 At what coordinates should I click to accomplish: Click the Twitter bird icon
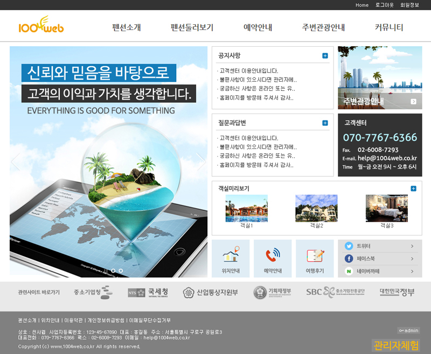pos(349,246)
